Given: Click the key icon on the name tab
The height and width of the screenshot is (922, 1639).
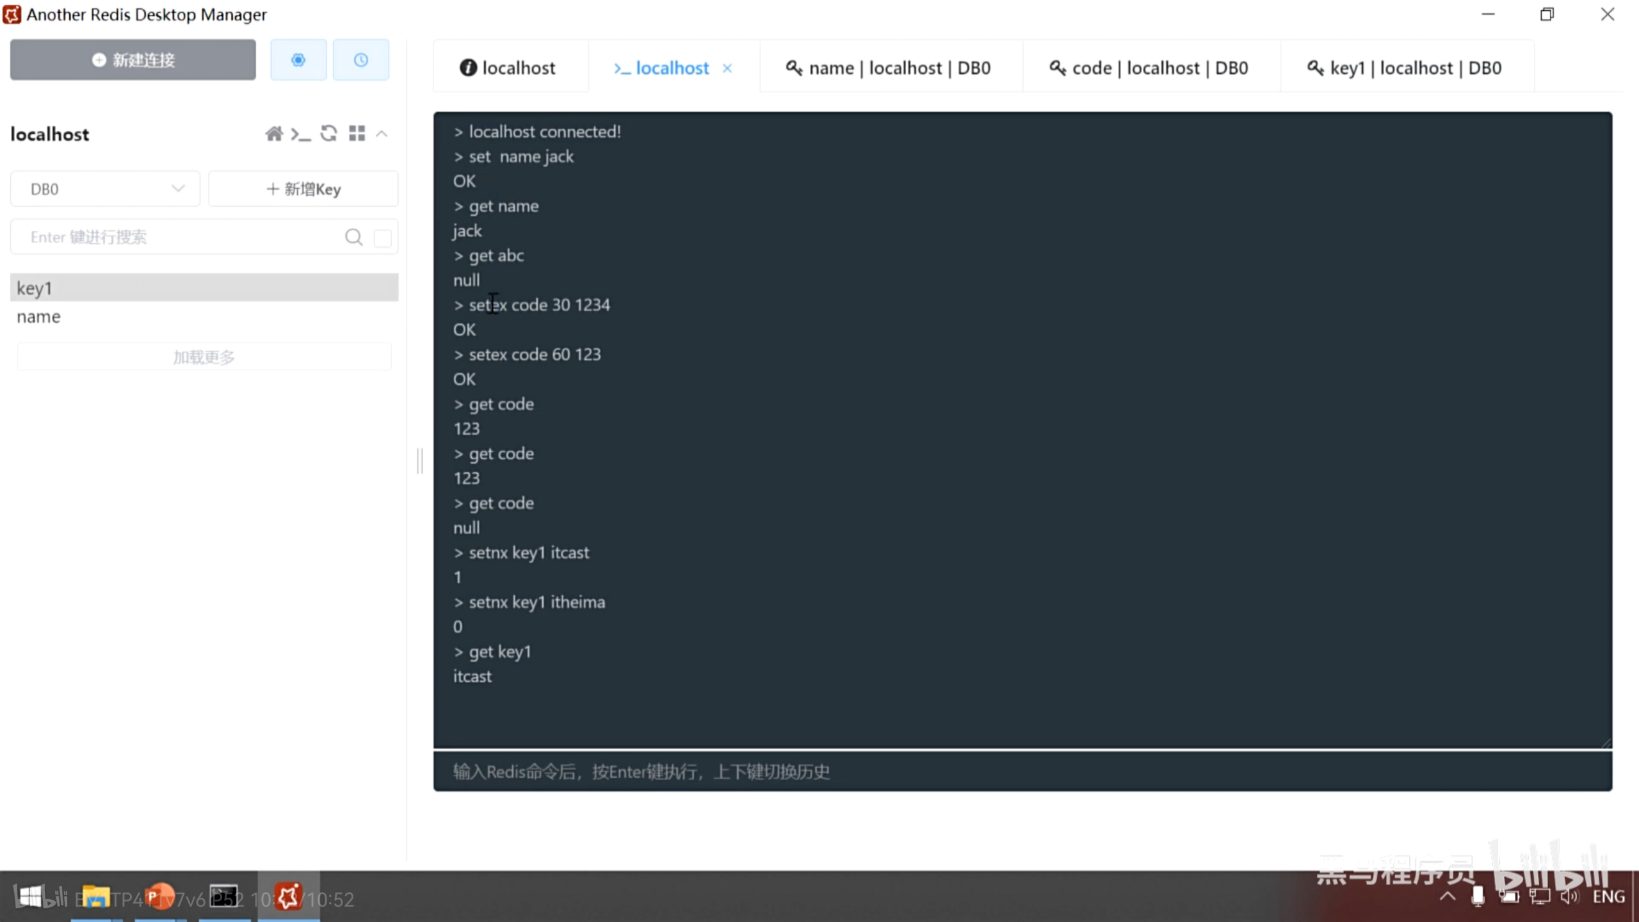Looking at the screenshot, I should point(794,68).
